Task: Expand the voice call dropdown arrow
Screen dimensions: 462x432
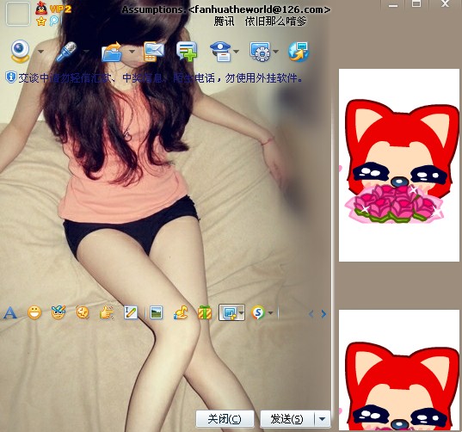Action: pyautogui.click(x=86, y=52)
